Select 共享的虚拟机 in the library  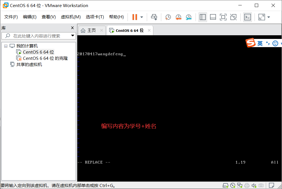(x=29, y=64)
